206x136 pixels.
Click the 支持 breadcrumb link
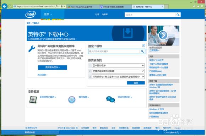[x=28, y=23]
